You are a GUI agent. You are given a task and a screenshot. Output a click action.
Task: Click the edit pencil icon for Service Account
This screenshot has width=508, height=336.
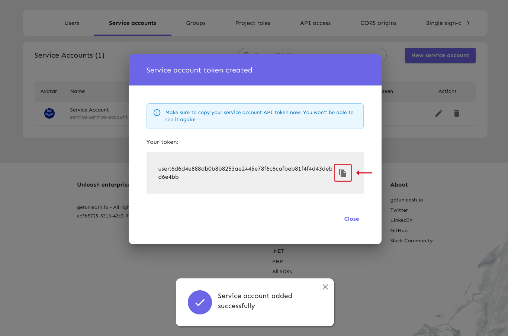click(x=439, y=113)
